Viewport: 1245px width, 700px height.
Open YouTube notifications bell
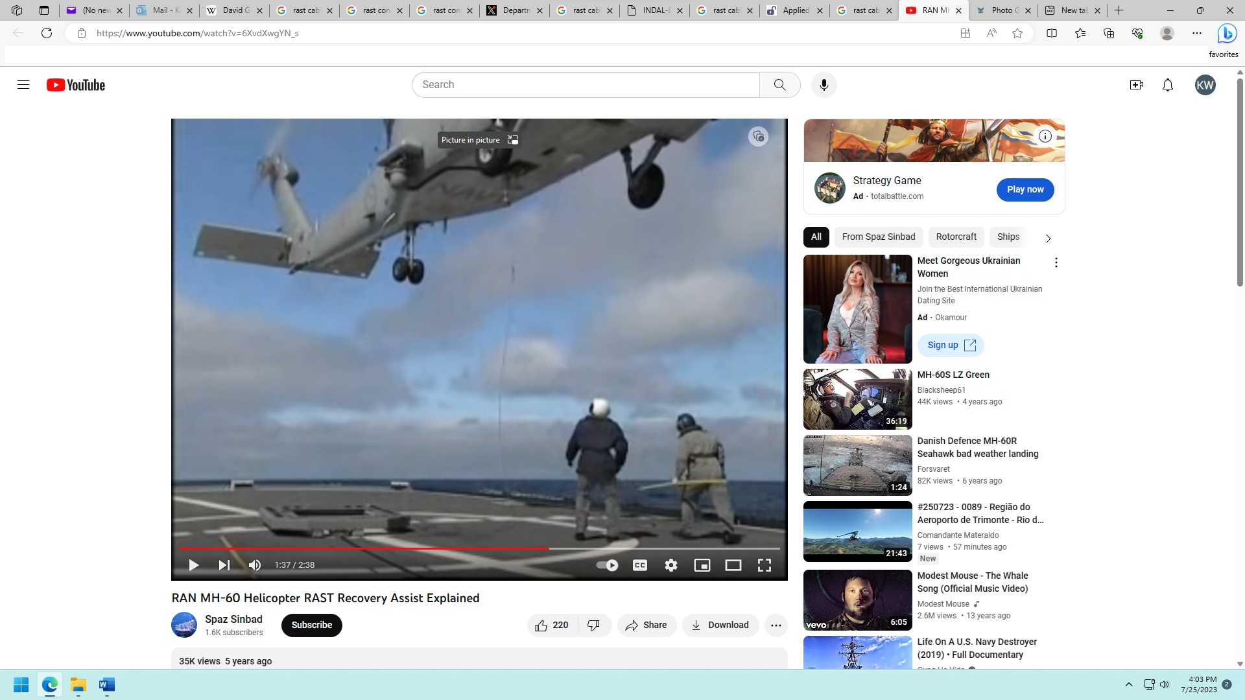coord(1168,85)
